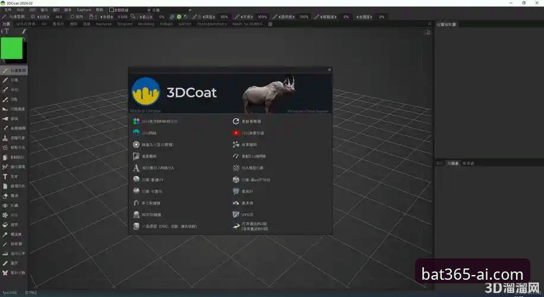Toggle the checkbox beside 宽度 (width)
Viewport: 544px width, 297px height.
[33, 17]
